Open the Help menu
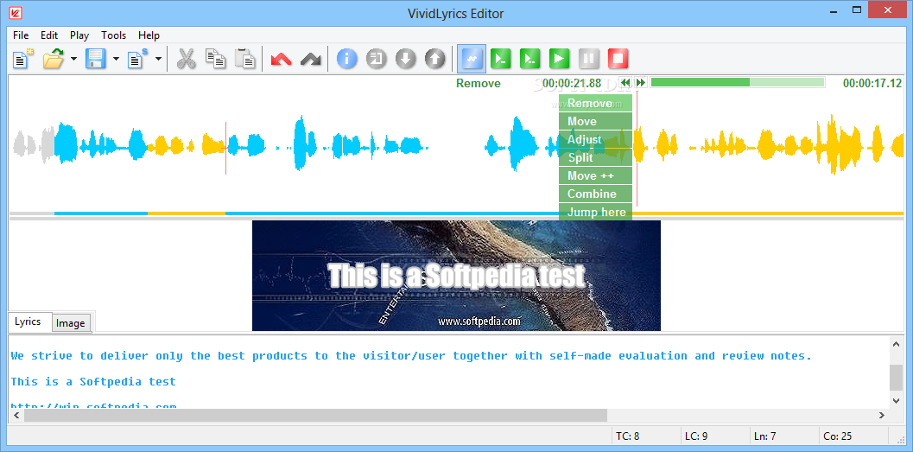The height and width of the screenshot is (452, 913). (149, 35)
